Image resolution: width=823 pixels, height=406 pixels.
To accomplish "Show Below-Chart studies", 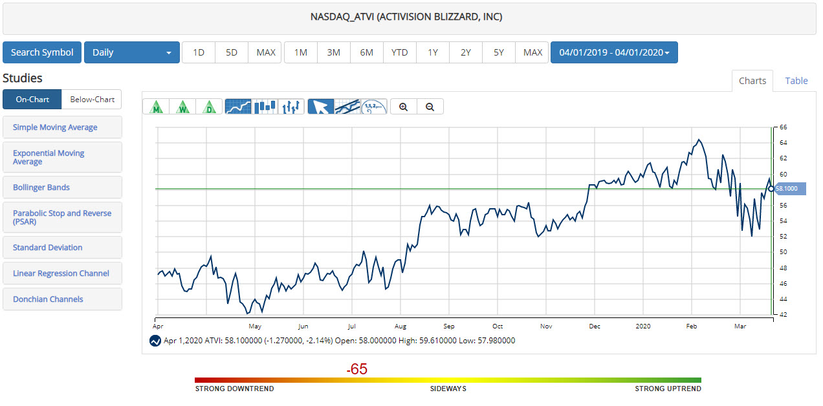I will tap(92, 100).
